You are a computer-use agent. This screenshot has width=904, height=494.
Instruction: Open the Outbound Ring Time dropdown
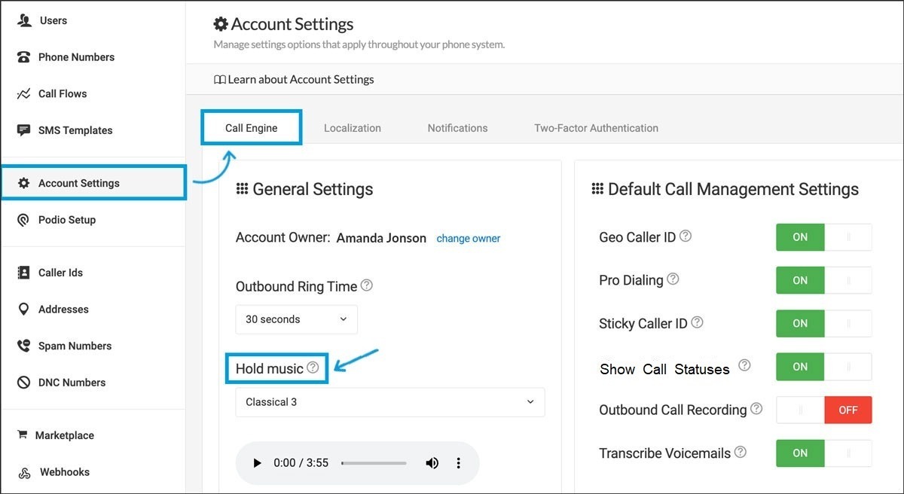coord(296,319)
